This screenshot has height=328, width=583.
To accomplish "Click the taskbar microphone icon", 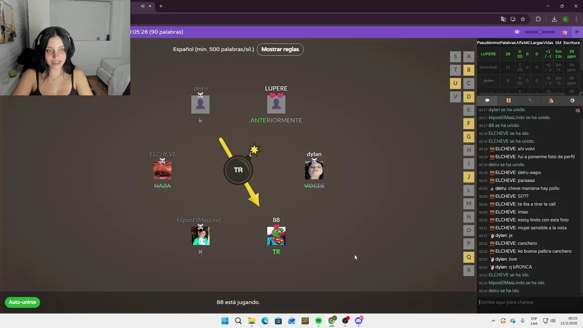I will (x=522, y=321).
